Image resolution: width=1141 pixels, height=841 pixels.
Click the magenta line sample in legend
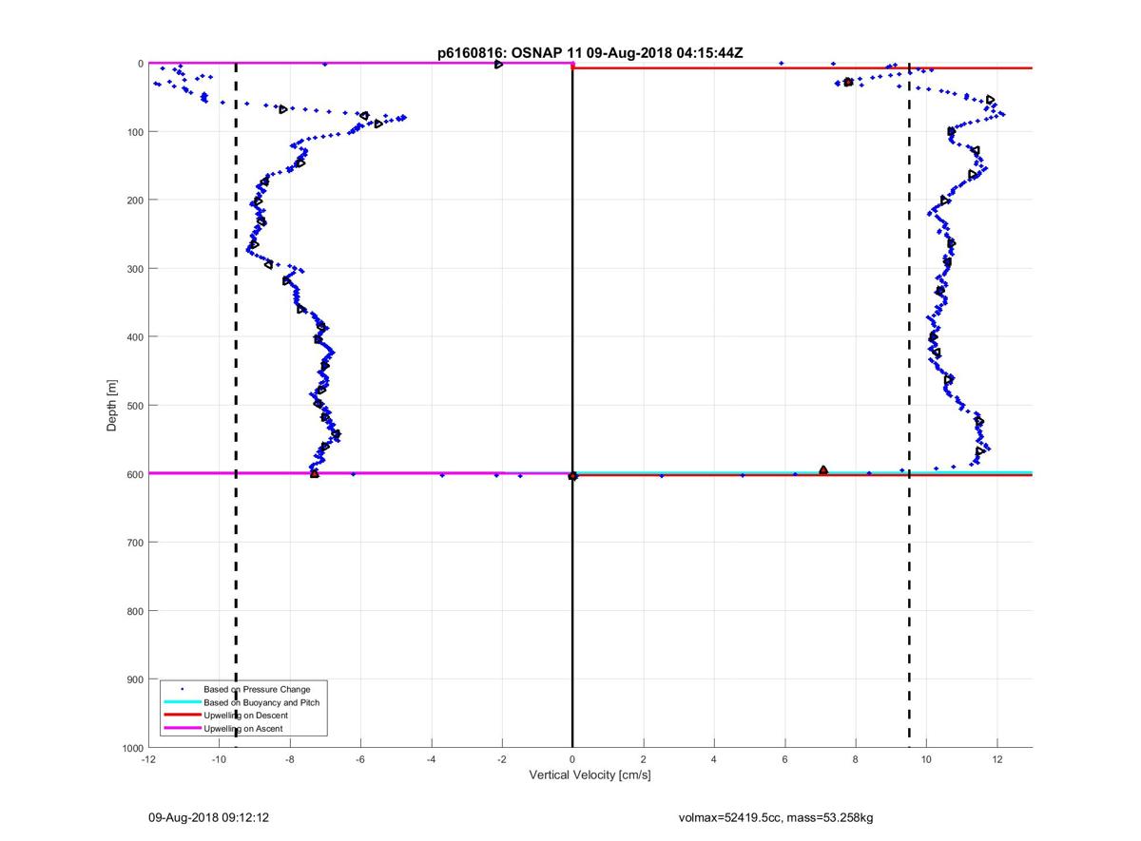(x=182, y=729)
